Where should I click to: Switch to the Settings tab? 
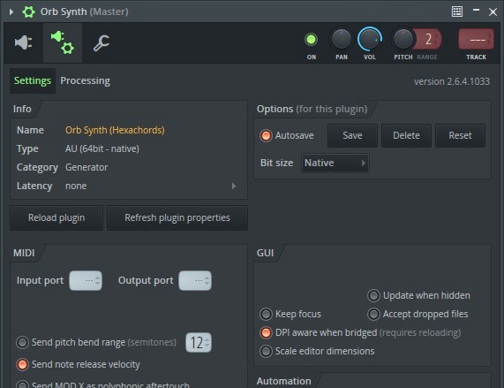click(x=33, y=80)
